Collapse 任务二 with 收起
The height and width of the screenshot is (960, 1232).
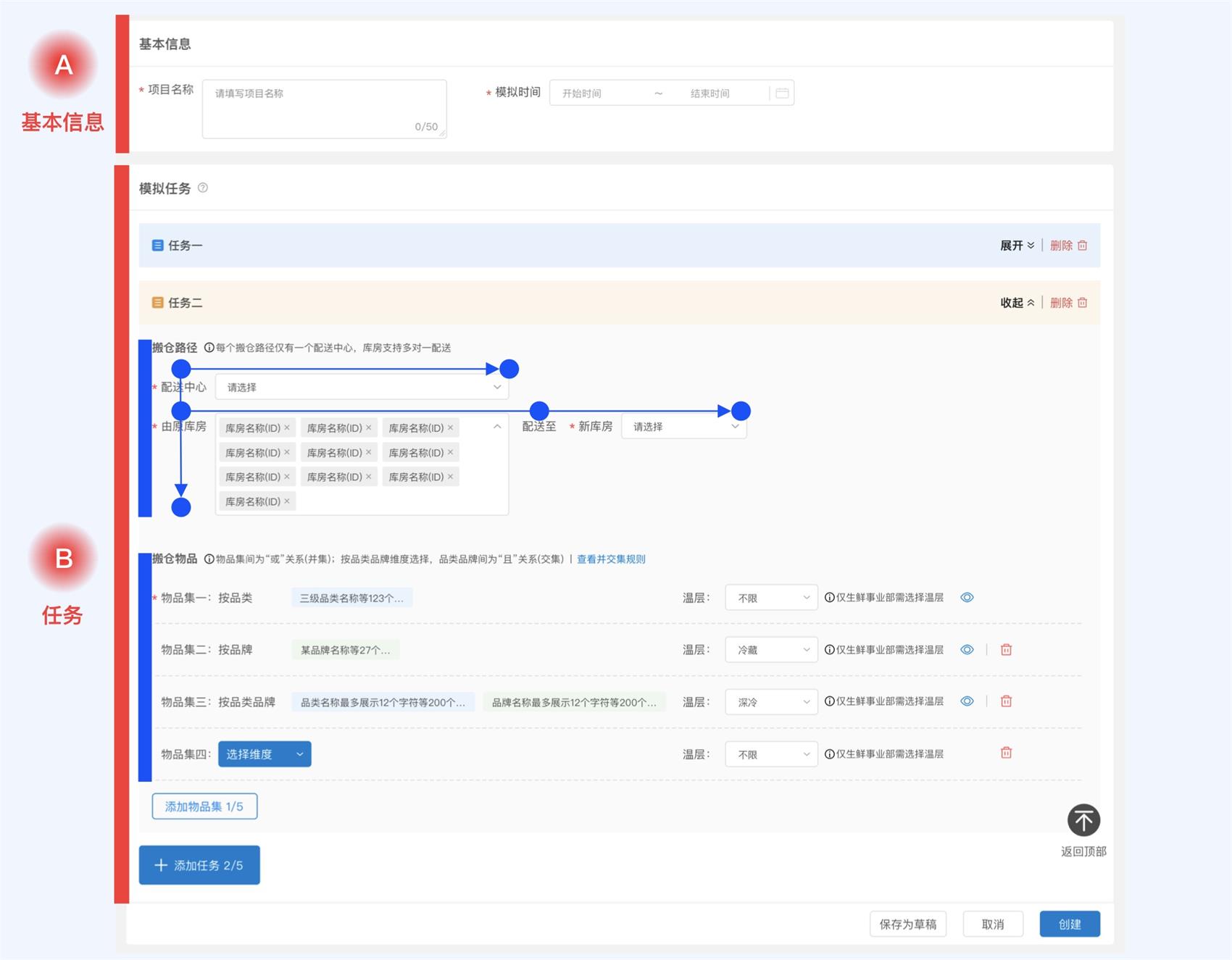(1017, 303)
